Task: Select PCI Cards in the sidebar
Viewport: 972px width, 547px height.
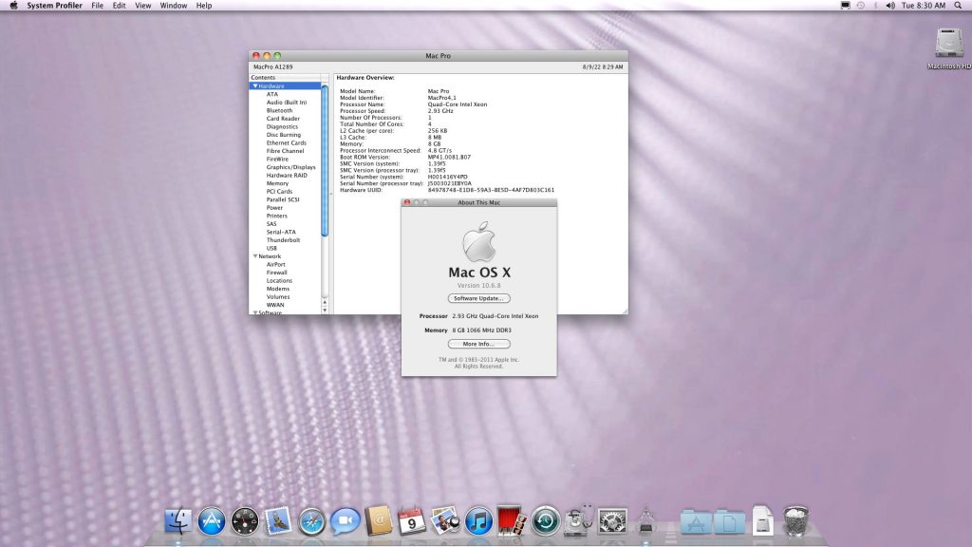Action: (279, 191)
